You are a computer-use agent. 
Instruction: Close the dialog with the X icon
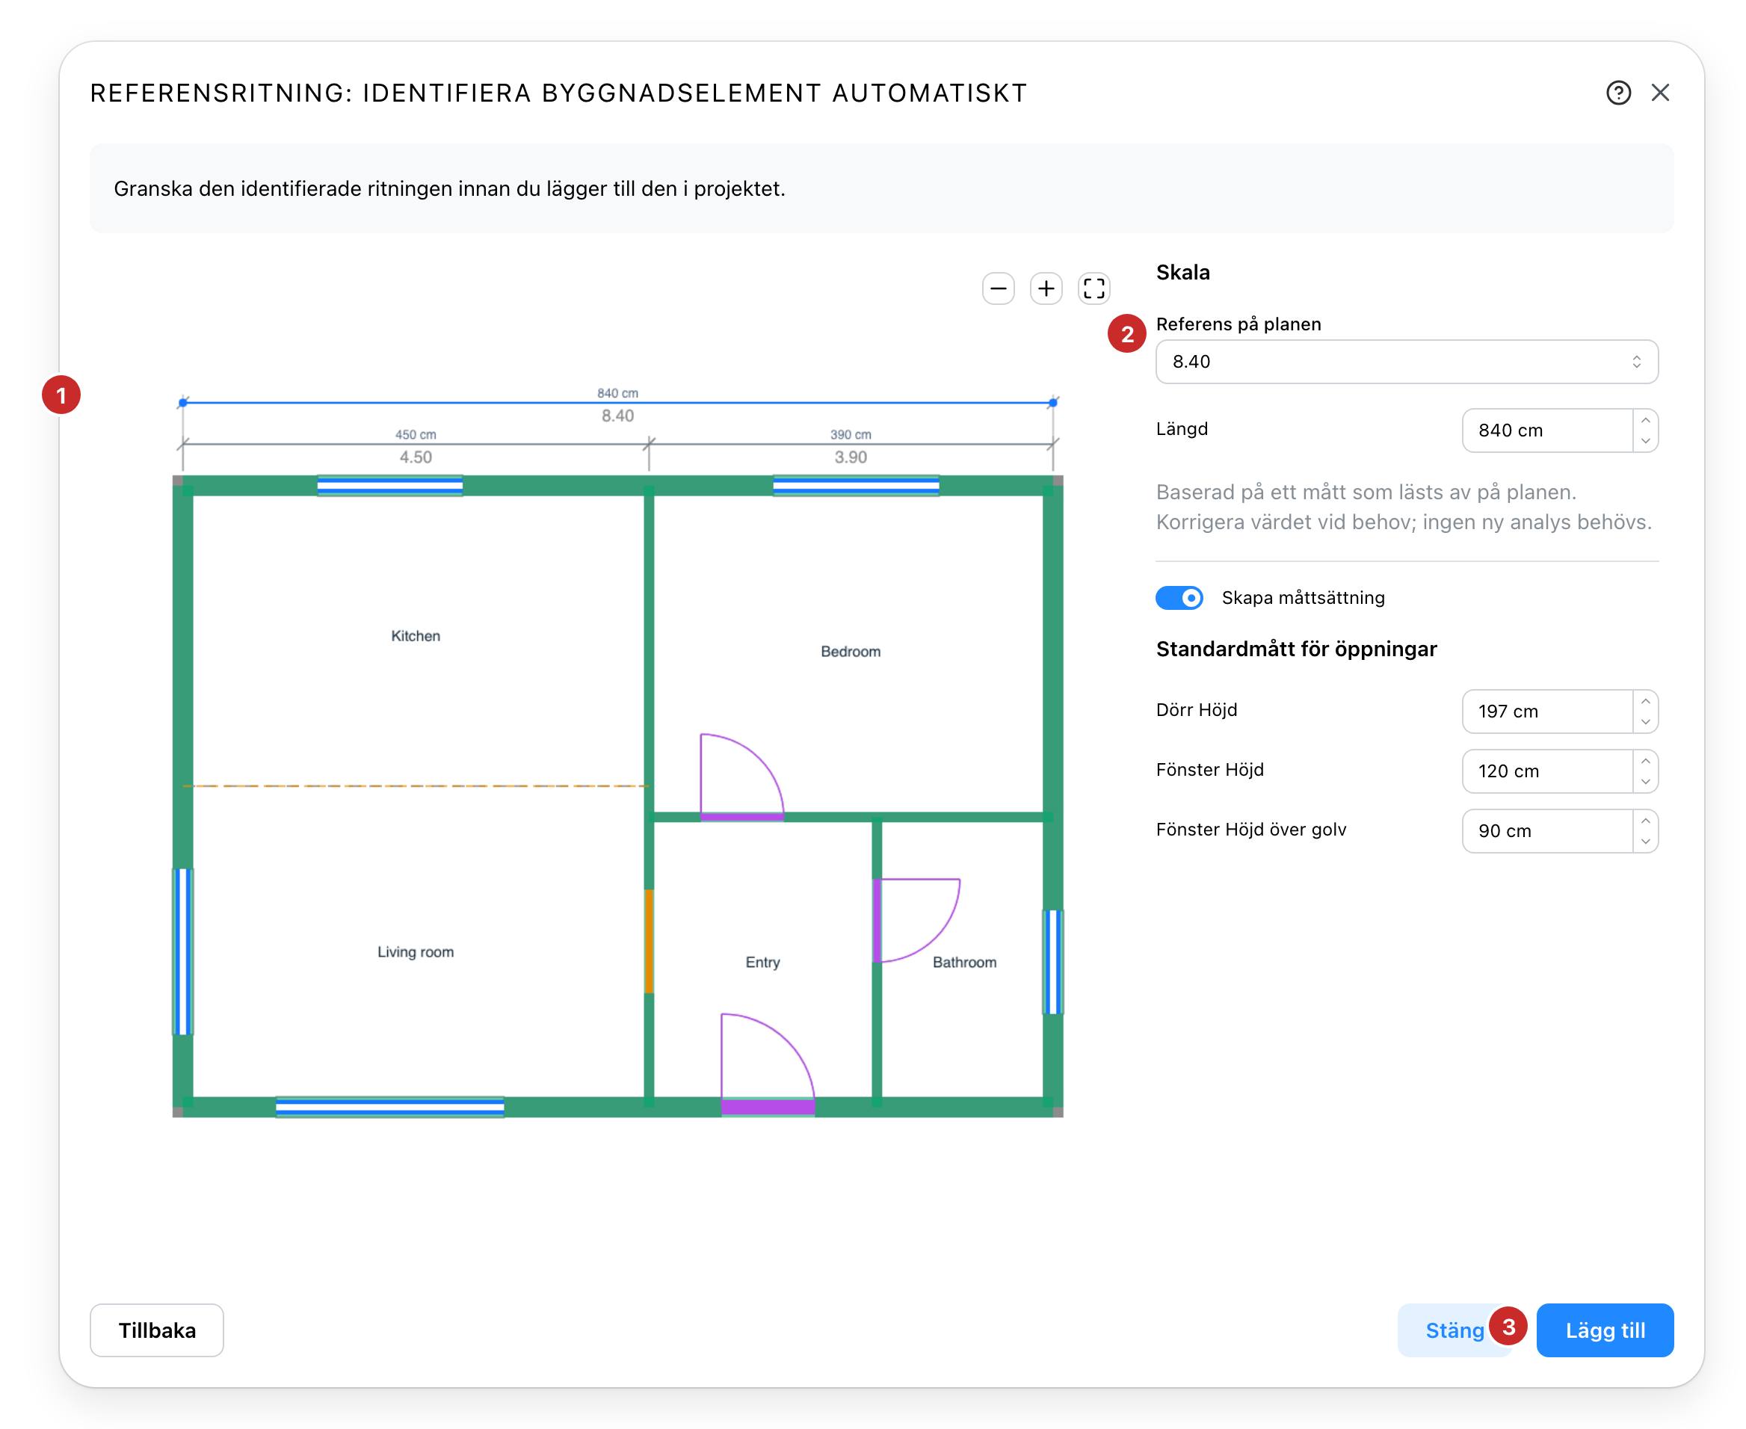(1659, 93)
